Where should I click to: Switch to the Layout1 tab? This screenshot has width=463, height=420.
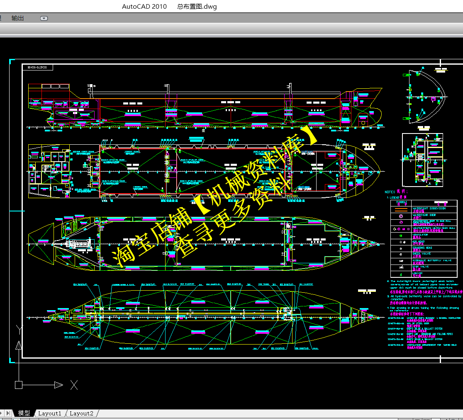50,413
